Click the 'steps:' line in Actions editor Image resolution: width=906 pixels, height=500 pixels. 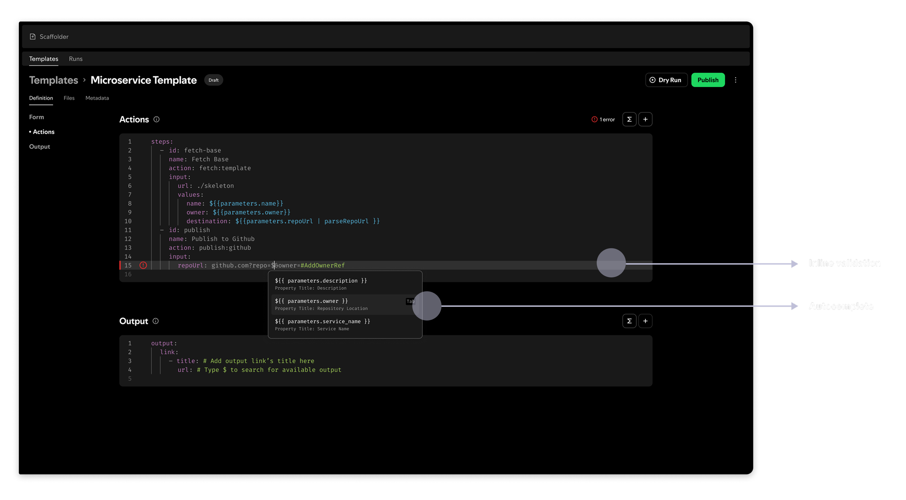[162, 142]
